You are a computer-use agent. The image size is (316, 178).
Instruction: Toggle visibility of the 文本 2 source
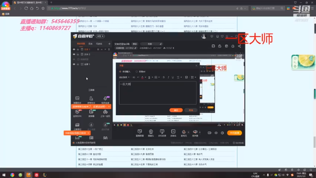point(74,54)
